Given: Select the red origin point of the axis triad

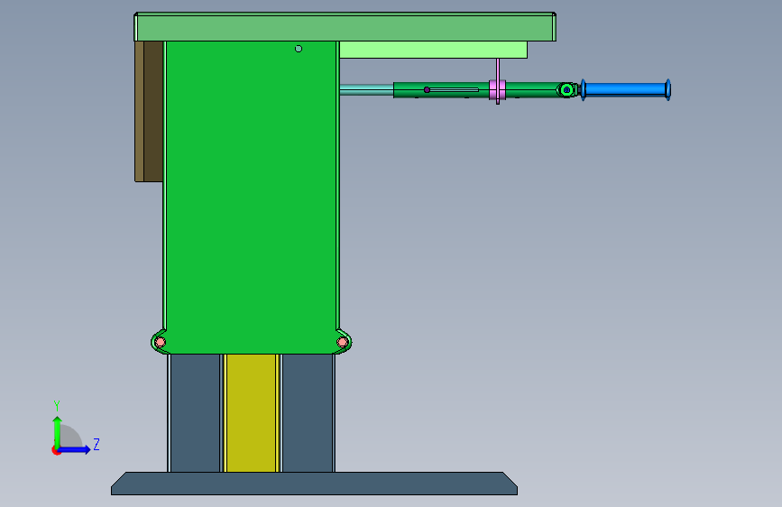Looking at the screenshot, I should 56,450.
